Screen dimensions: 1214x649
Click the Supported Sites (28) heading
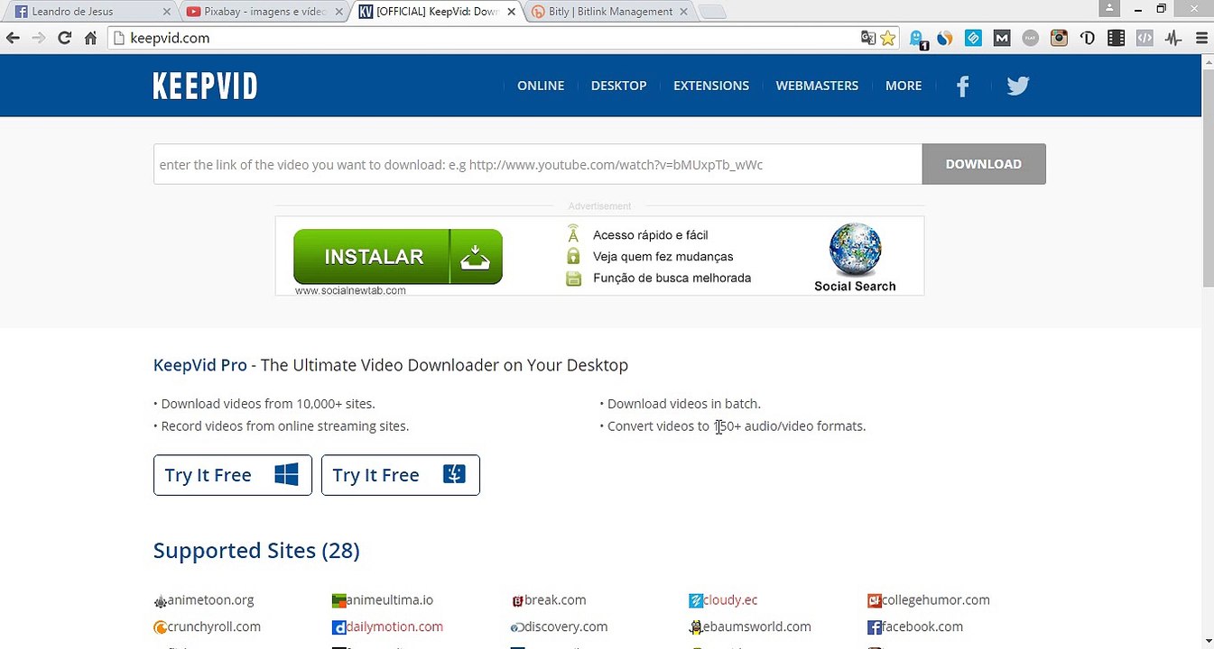tap(256, 551)
